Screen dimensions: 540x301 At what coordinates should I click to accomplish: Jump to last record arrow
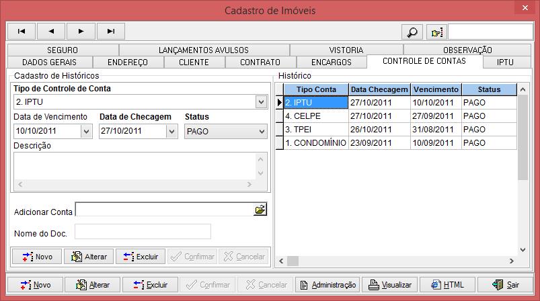(110, 31)
